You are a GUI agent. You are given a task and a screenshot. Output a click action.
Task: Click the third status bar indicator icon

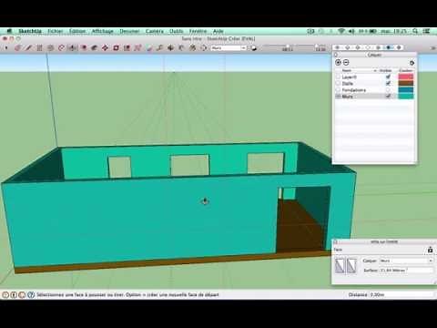pyautogui.click(x=22, y=294)
